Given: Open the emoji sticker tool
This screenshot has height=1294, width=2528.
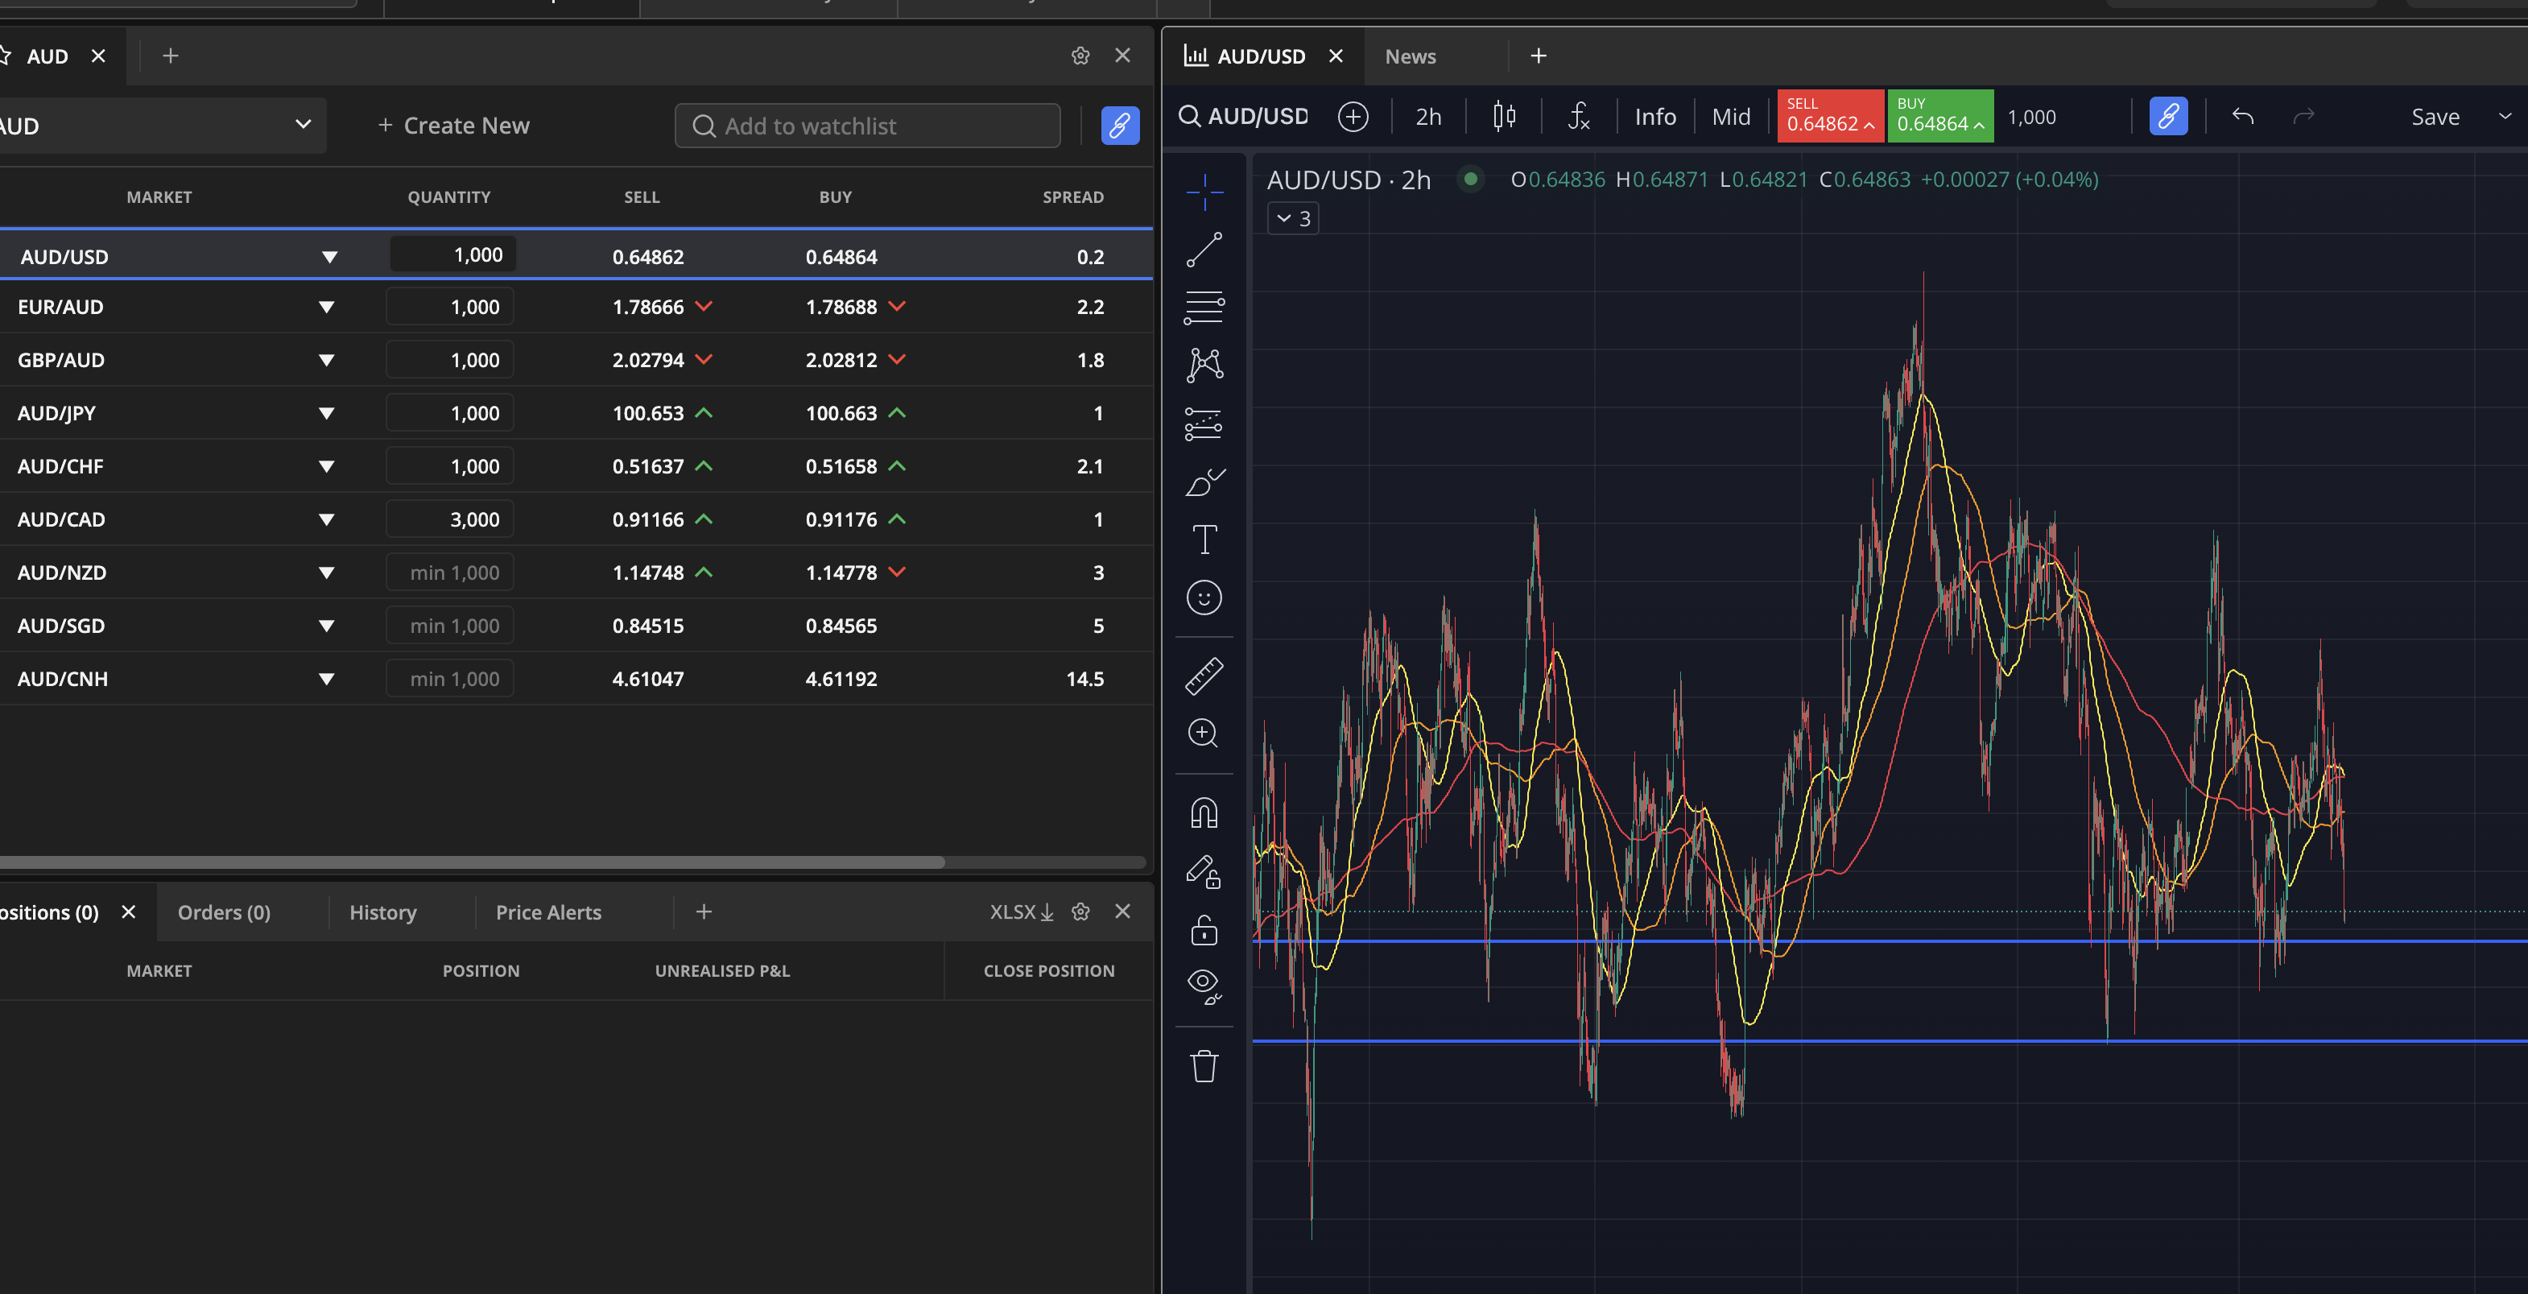Looking at the screenshot, I should point(1204,597).
